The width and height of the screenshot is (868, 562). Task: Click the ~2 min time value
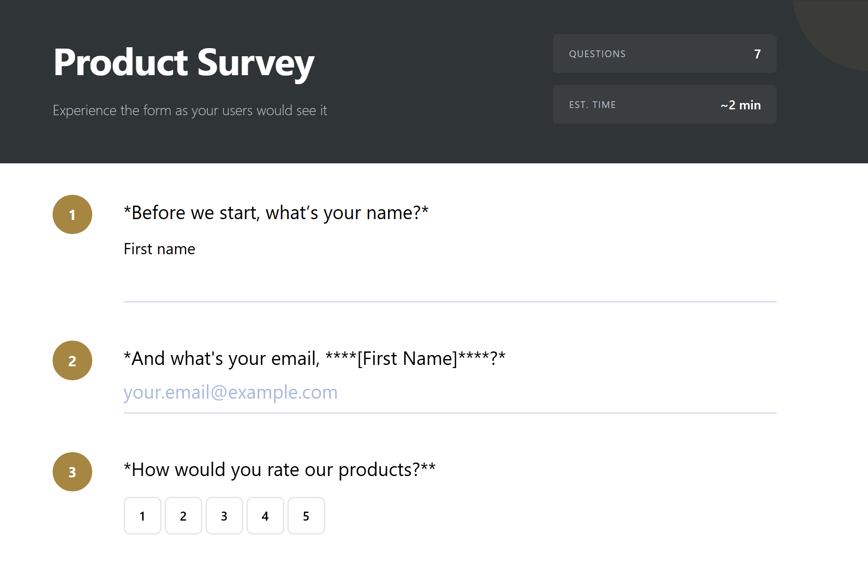tap(740, 105)
